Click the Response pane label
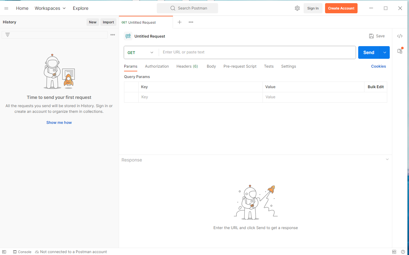The image size is (409, 255). (x=132, y=160)
